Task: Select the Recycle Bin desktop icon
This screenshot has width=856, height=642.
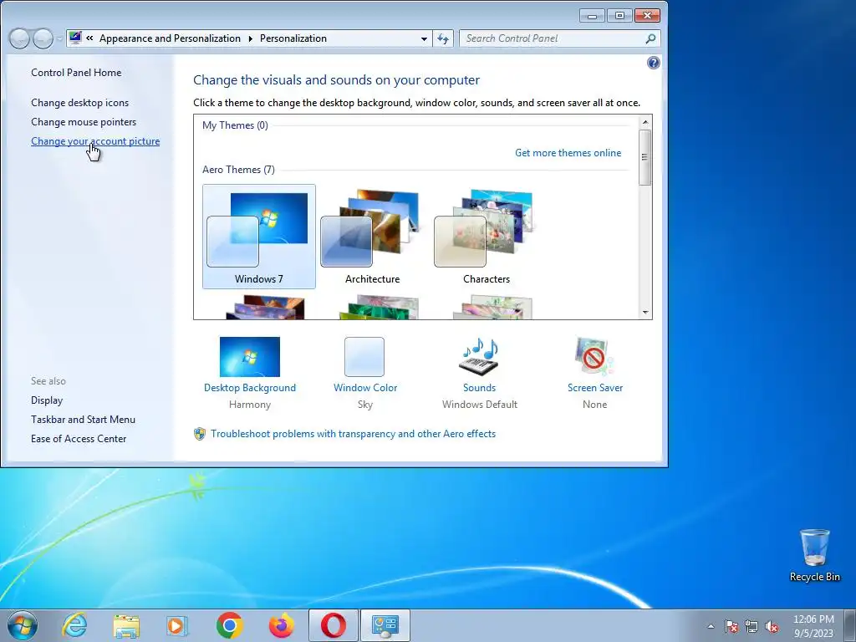Action: point(814,555)
